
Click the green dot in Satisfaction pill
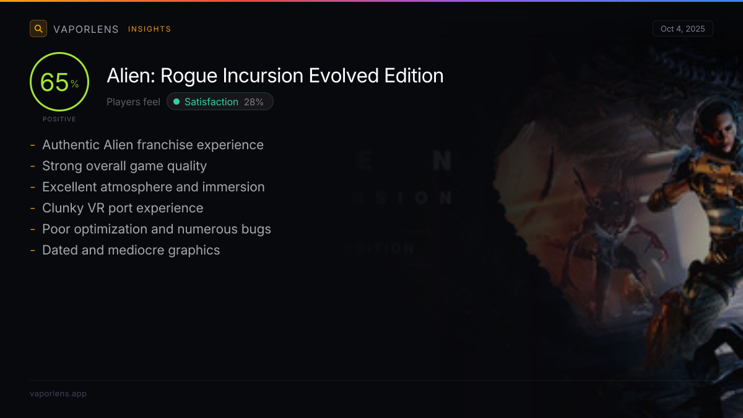(176, 102)
